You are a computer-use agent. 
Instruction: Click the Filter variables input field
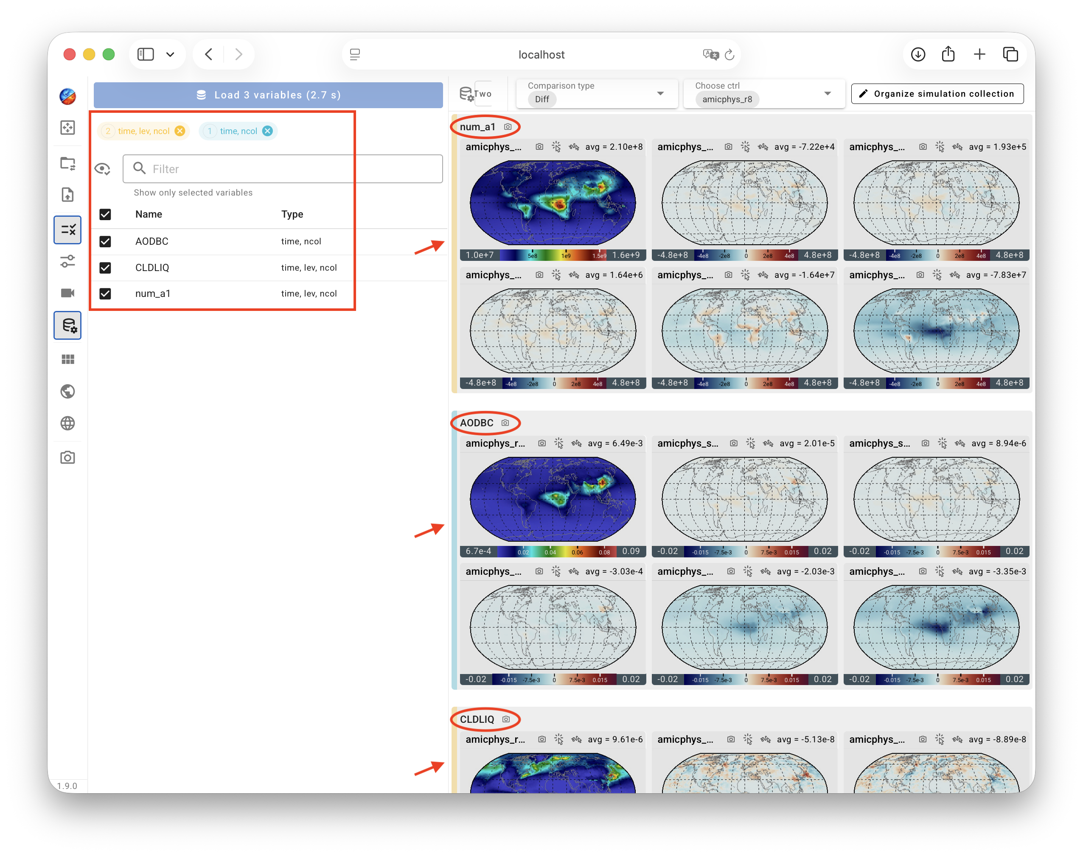pos(283,169)
